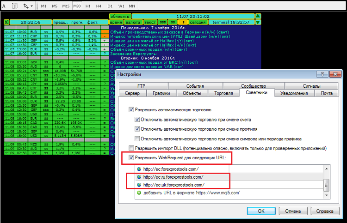
Task: Select URL http://ec.ru.forexprostools.com/
Action: [229, 177]
